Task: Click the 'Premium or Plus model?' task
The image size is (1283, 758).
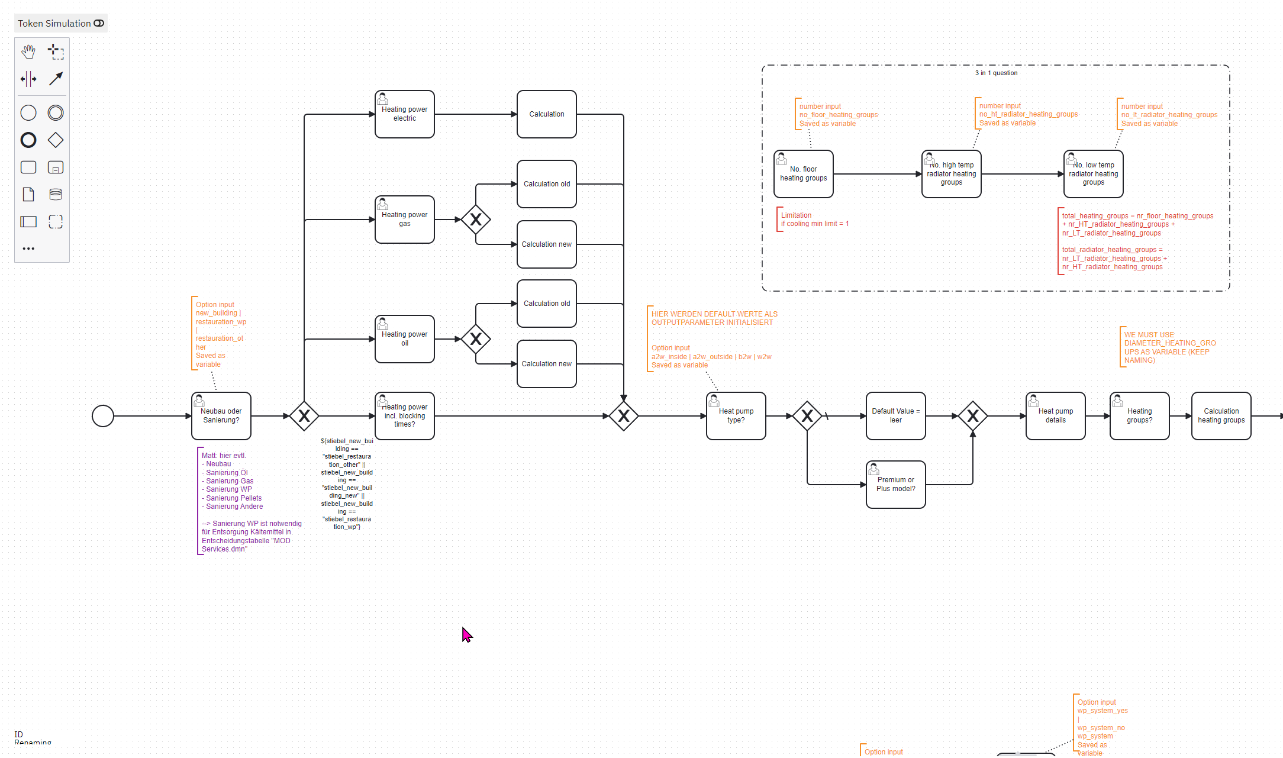Action: 895,485
